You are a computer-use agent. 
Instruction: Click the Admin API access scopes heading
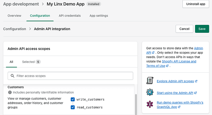click(x=29, y=49)
